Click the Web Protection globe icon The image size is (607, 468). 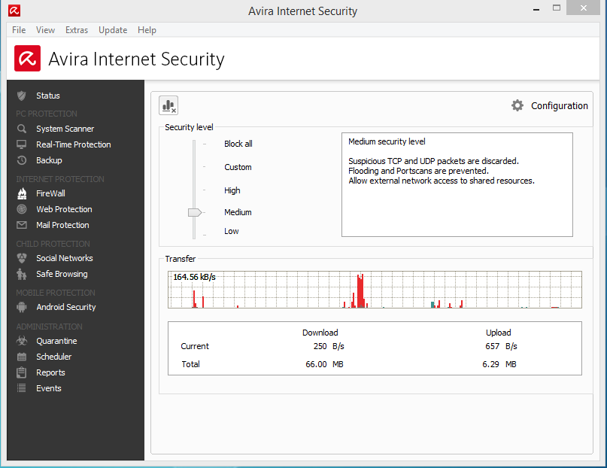[22, 209]
